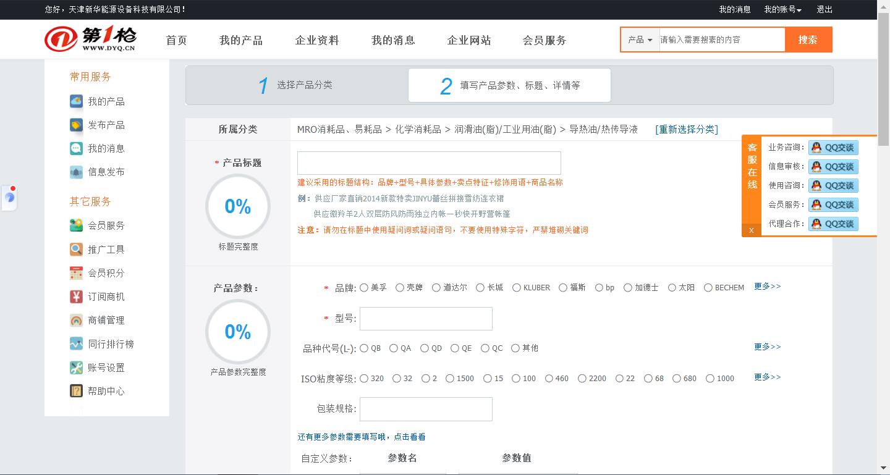Open 推广工具 magnifier icon
This screenshot has height=475, width=890.
point(76,250)
